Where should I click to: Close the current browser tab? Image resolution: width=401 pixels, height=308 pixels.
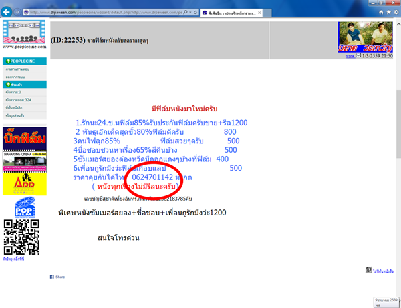coord(259,13)
